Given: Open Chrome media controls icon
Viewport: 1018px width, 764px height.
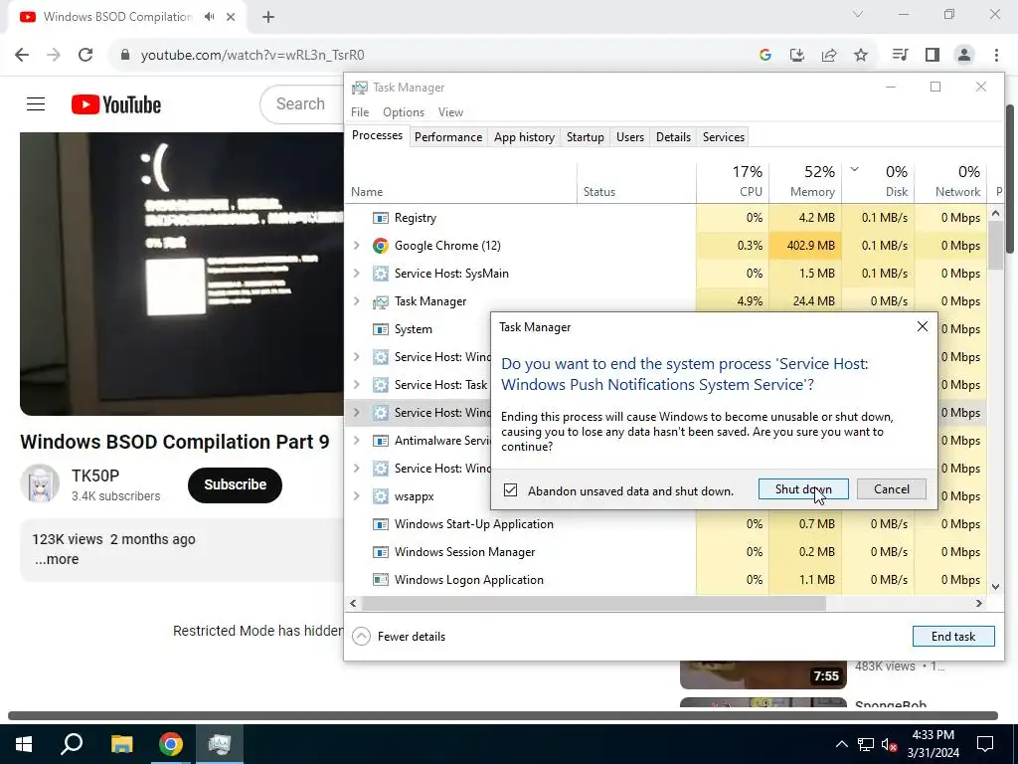Looking at the screenshot, I should pyautogui.click(x=901, y=56).
